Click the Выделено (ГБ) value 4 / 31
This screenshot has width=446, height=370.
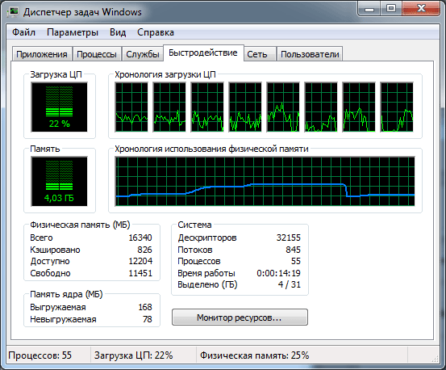click(x=290, y=284)
